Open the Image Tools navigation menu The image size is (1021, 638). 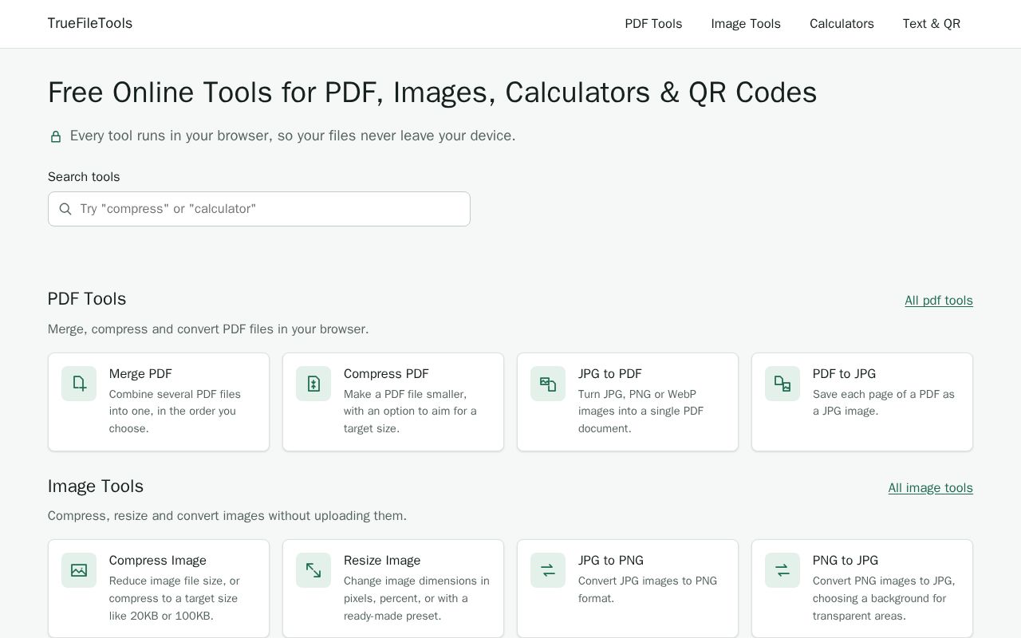pyautogui.click(x=746, y=24)
